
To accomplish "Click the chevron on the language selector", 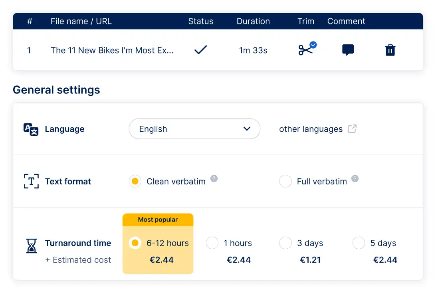I will tap(248, 129).
